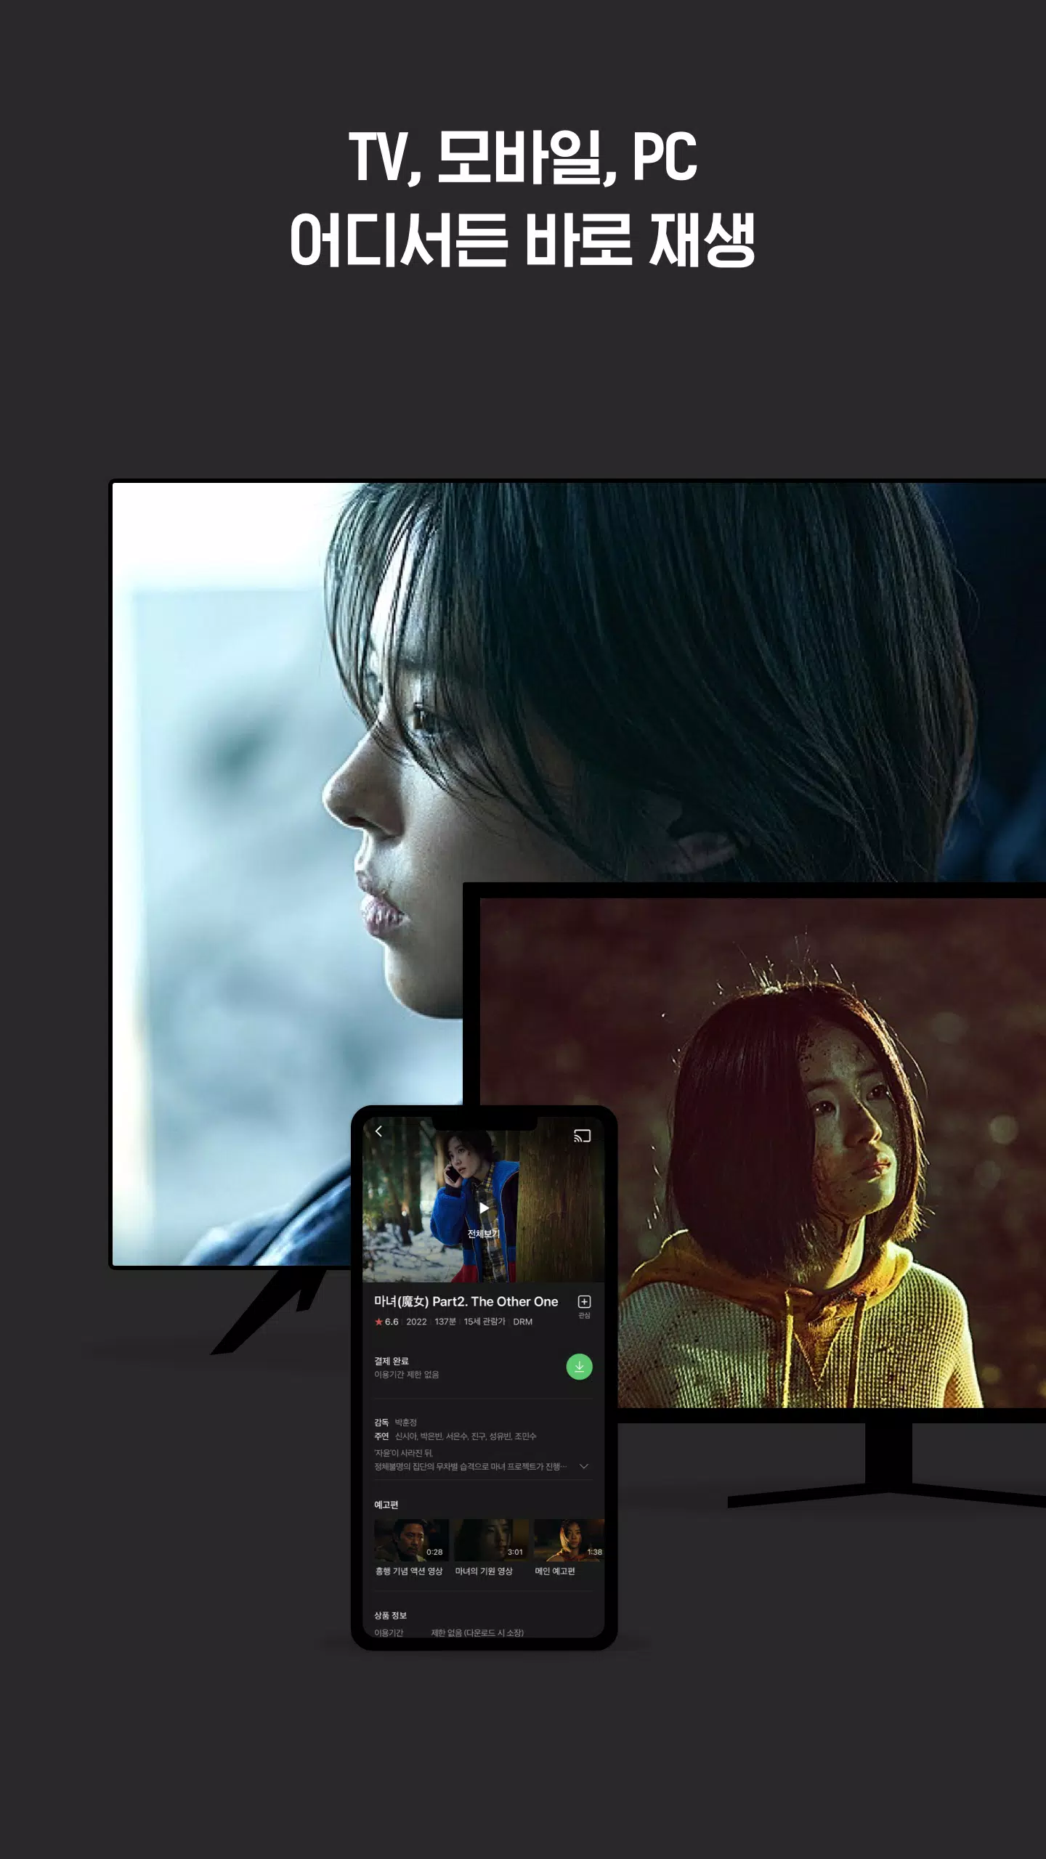Tap the 흥행 기념 액션 영상 caption
This screenshot has height=1859, width=1046.
coord(409,1571)
